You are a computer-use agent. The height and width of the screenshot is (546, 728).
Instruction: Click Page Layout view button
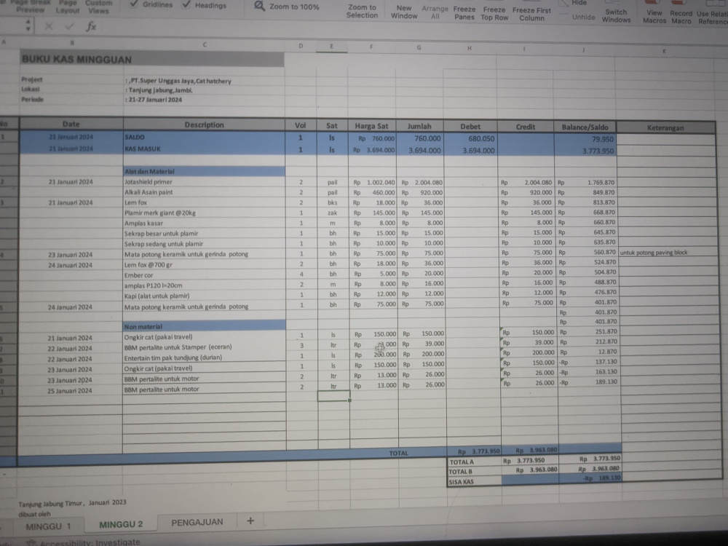coord(68,7)
